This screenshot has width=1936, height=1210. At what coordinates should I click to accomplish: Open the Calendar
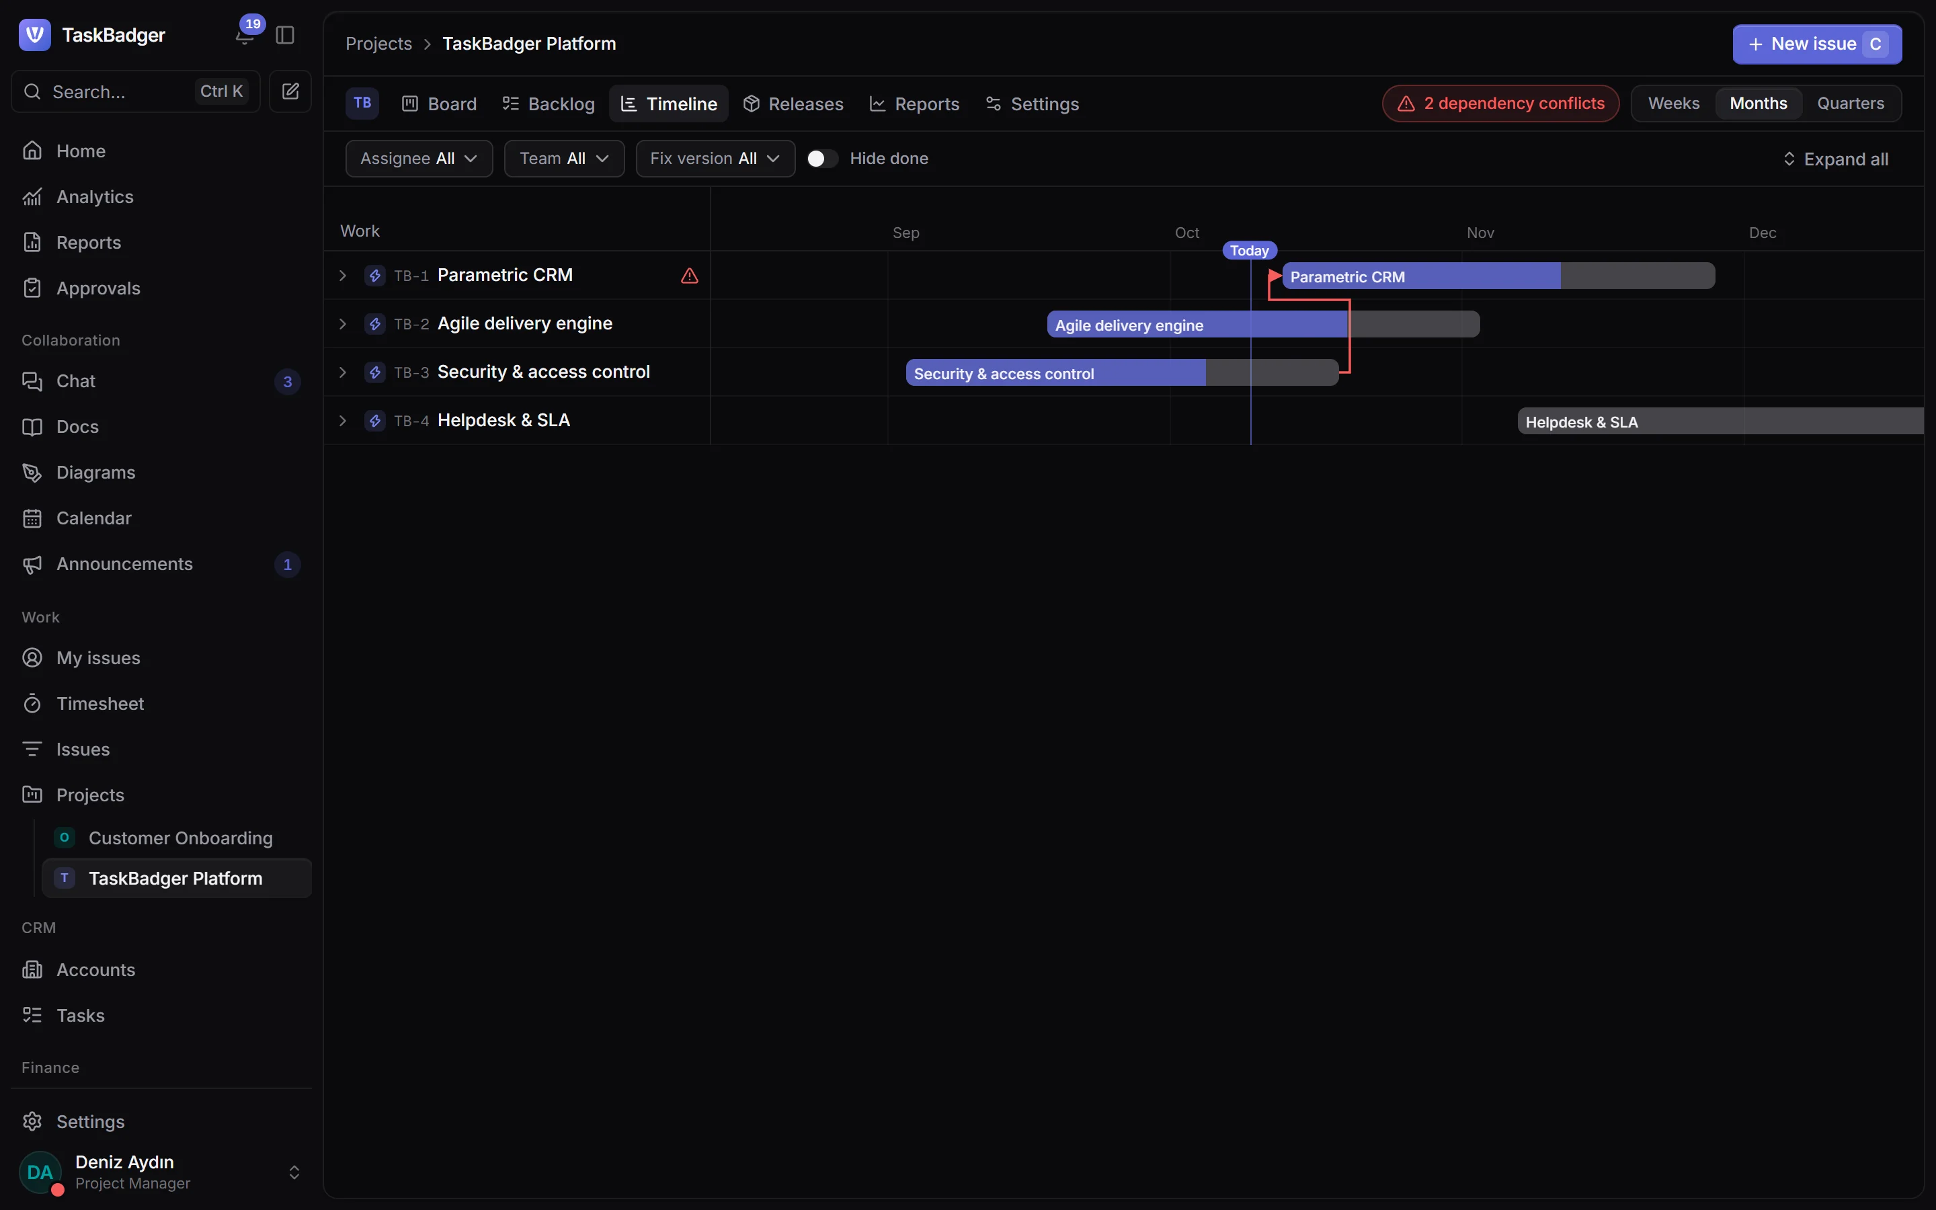[x=161, y=518]
